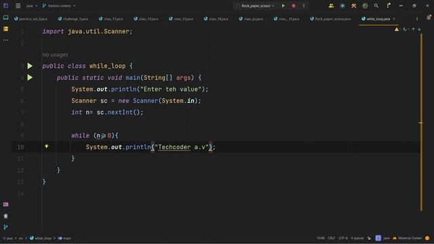The width and height of the screenshot is (434, 244).
Task: Open the main hamburger menu
Action: point(18,5)
